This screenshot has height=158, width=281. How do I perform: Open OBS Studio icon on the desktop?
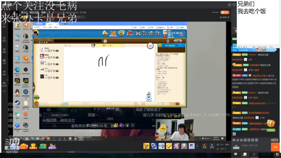[25, 70]
